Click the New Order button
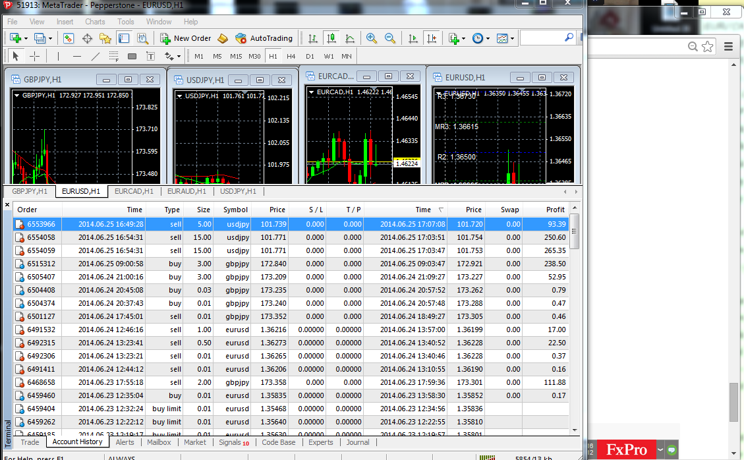Screen dimensions: 744x460 [x=186, y=38]
